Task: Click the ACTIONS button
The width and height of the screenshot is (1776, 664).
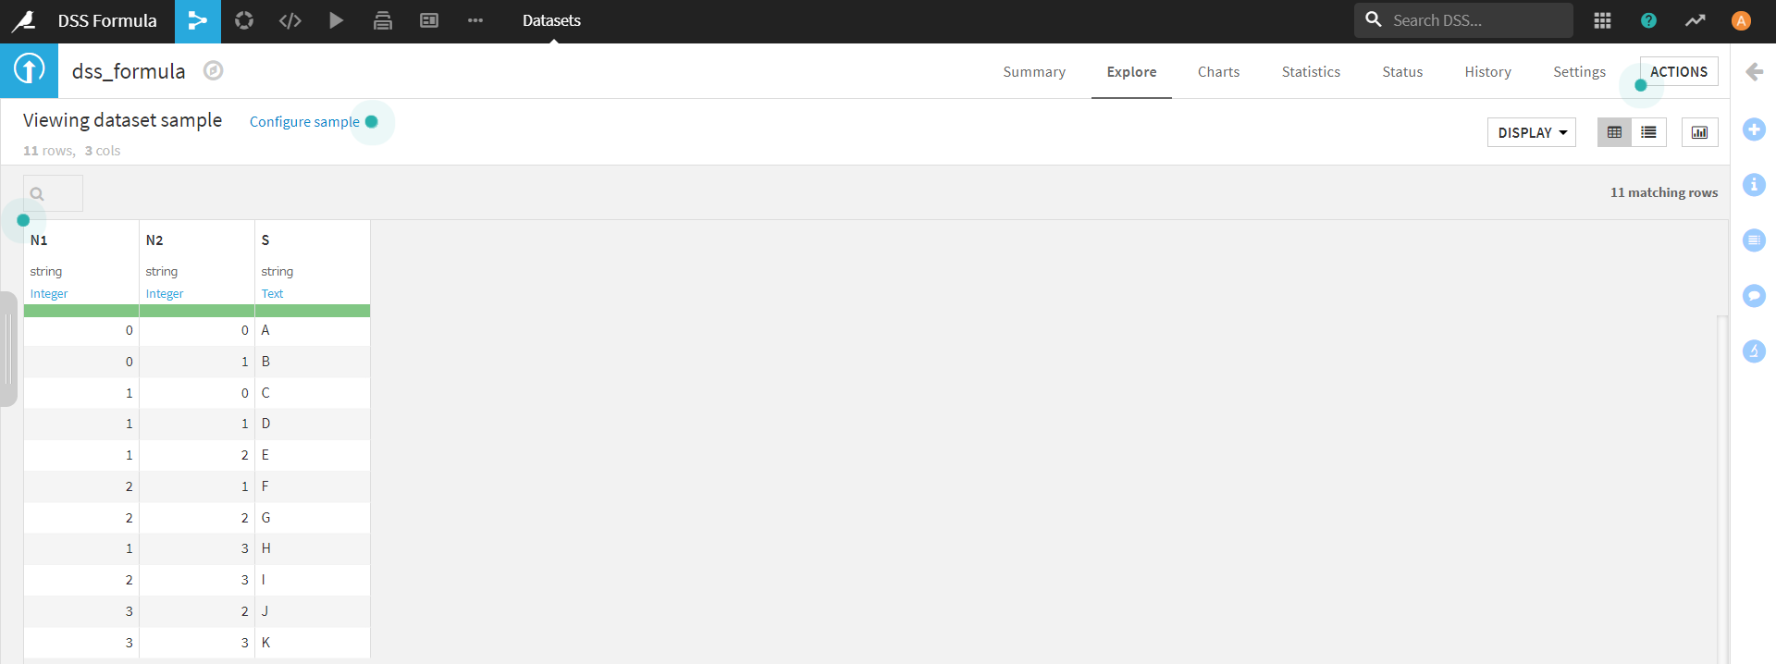Action: 1679,71
